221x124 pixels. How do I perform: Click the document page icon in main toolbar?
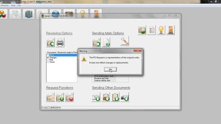(x=15, y=14)
